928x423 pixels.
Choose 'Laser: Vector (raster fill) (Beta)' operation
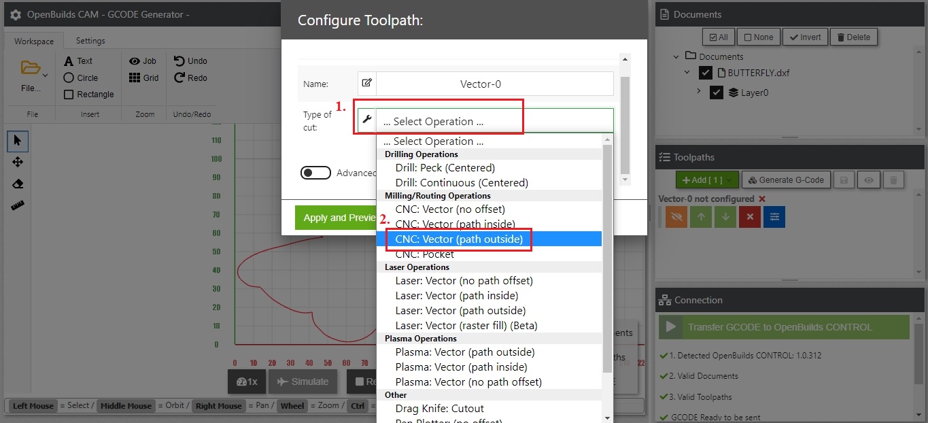pyautogui.click(x=489, y=325)
